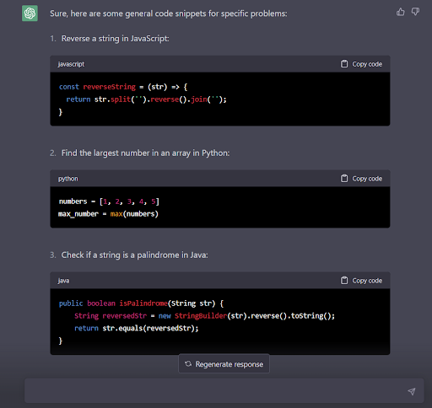
Task: Focus the message input field
Action: [x=224, y=391]
